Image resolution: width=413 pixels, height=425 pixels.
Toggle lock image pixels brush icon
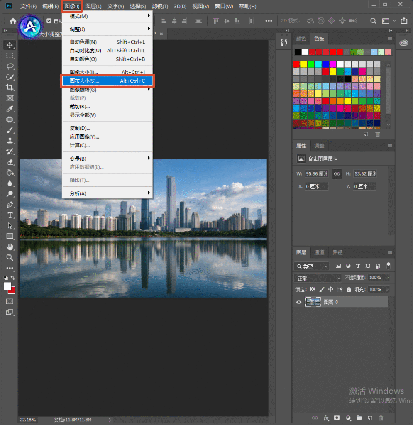coord(322,289)
